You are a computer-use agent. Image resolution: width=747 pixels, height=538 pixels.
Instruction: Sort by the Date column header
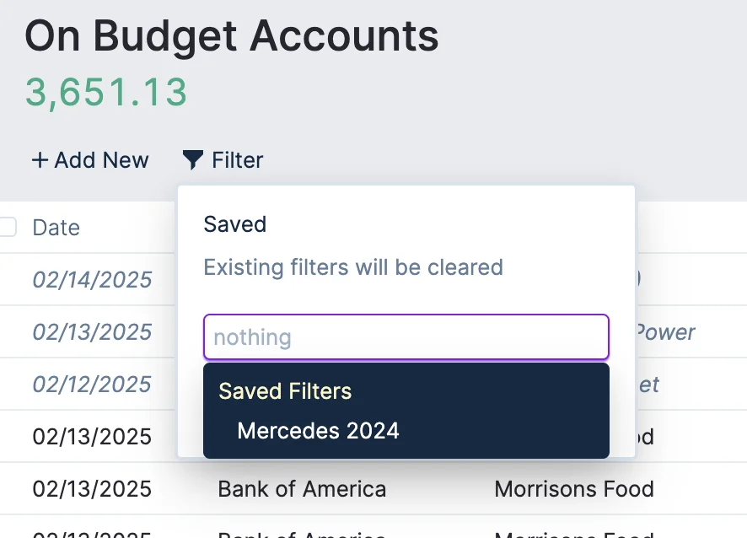(56, 228)
